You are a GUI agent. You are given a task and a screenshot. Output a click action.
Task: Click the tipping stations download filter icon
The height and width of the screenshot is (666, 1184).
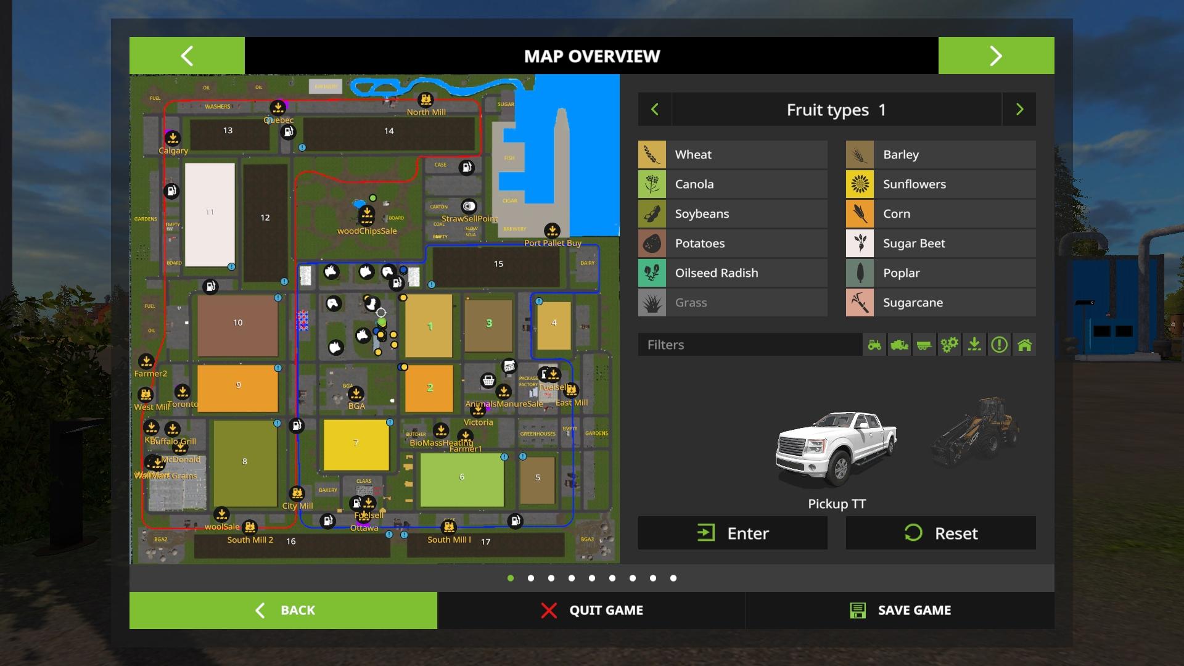point(974,345)
